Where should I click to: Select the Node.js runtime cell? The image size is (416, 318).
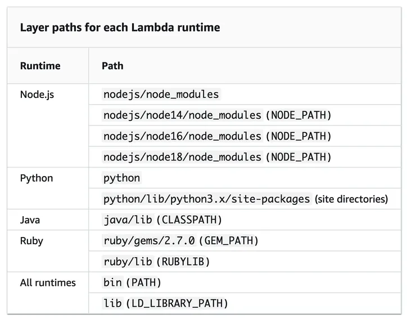[37, 95]
